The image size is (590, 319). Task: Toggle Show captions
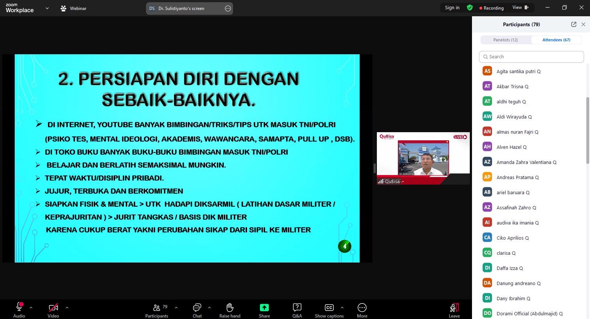[329, 308]
